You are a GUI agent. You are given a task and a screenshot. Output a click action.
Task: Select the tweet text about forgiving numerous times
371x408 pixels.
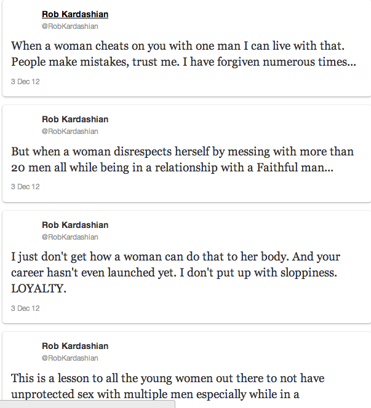(183, 53)
